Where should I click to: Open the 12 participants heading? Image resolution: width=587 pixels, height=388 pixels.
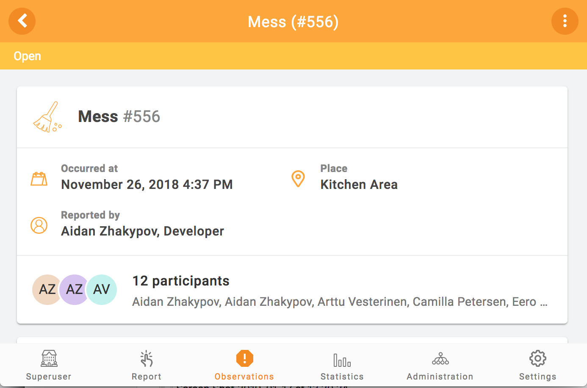(181, 281)
